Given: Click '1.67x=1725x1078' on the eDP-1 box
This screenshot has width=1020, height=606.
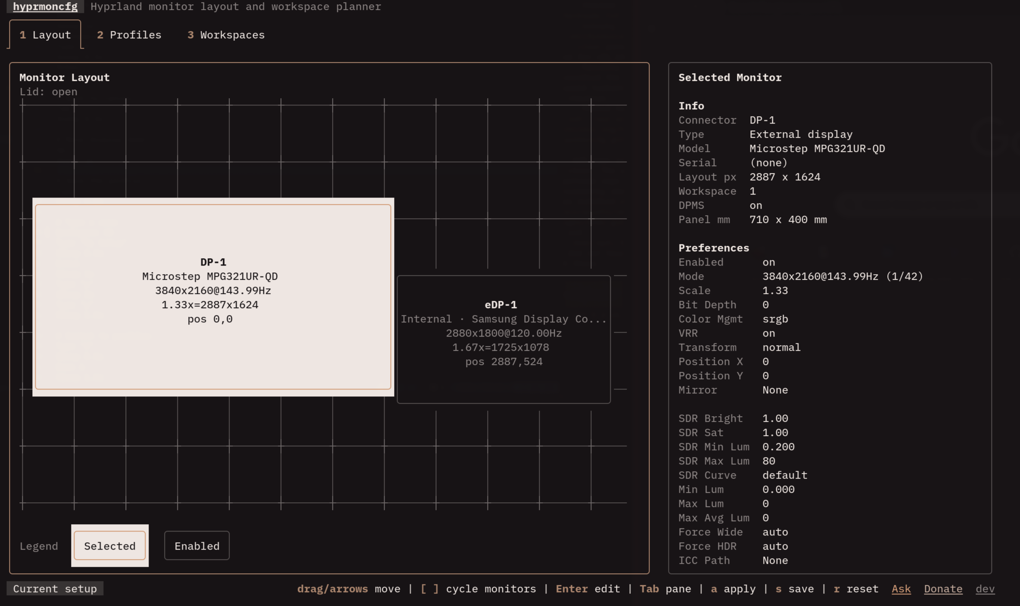Looking at the screenshot, I should coord(501,347).
